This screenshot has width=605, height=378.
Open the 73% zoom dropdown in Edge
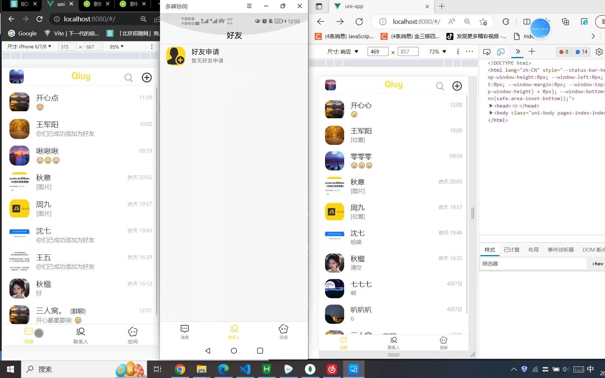click(438, 51)
